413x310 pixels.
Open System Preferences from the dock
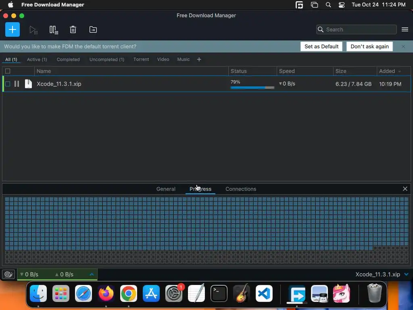[174, 293]
